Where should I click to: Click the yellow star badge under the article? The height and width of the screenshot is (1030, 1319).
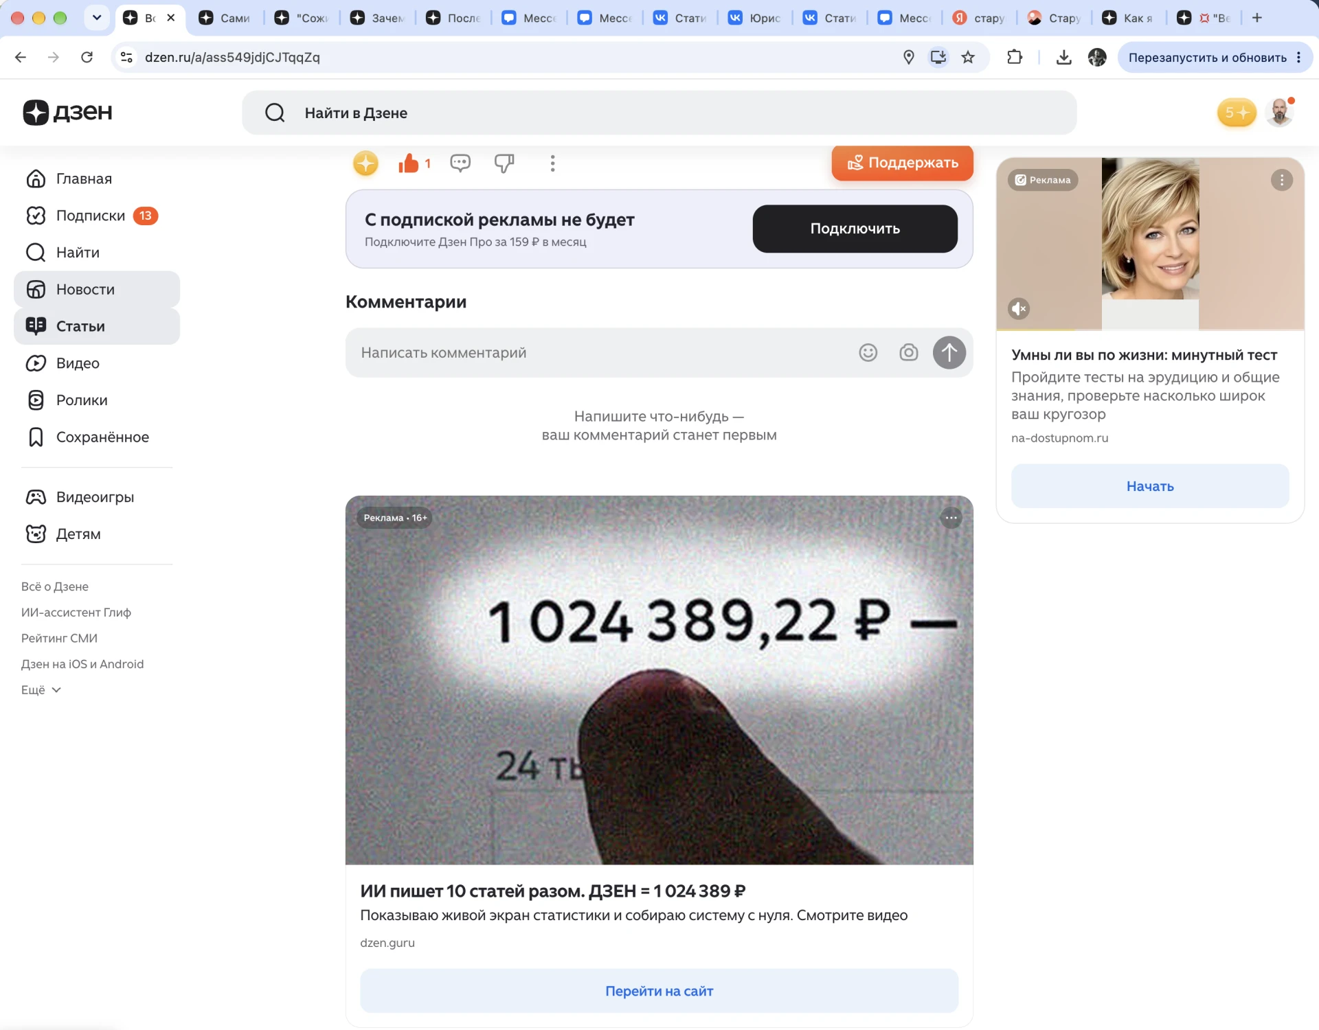365,163
